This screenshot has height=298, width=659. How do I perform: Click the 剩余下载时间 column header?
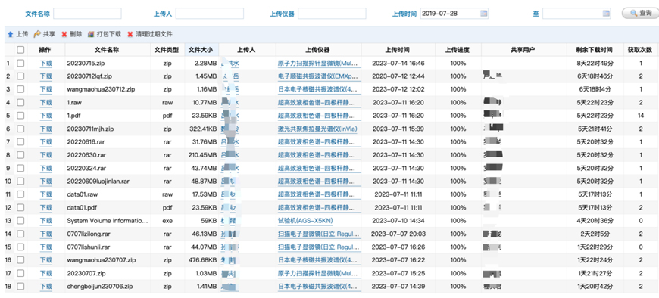(x=595, y=50)
